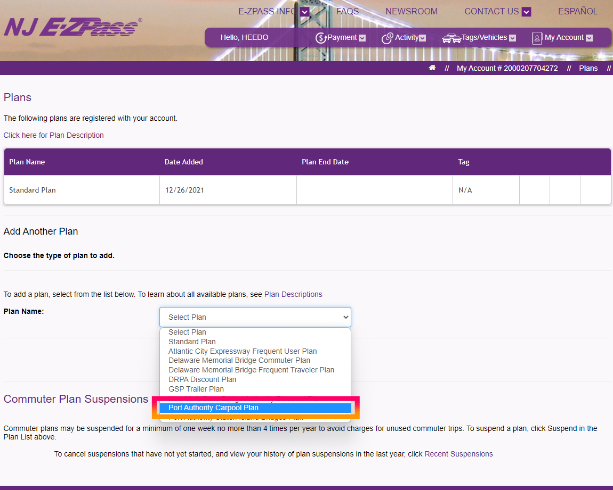Open the My Account menu arrow
Viewport: 613px width, 490px height.
[x=589, y=38]
